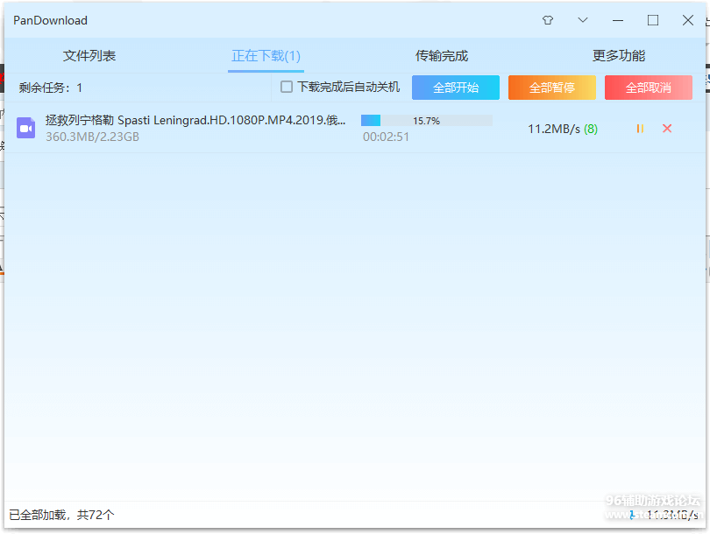Select the Spasti Leningrad download file name

(x=195, y=120)
